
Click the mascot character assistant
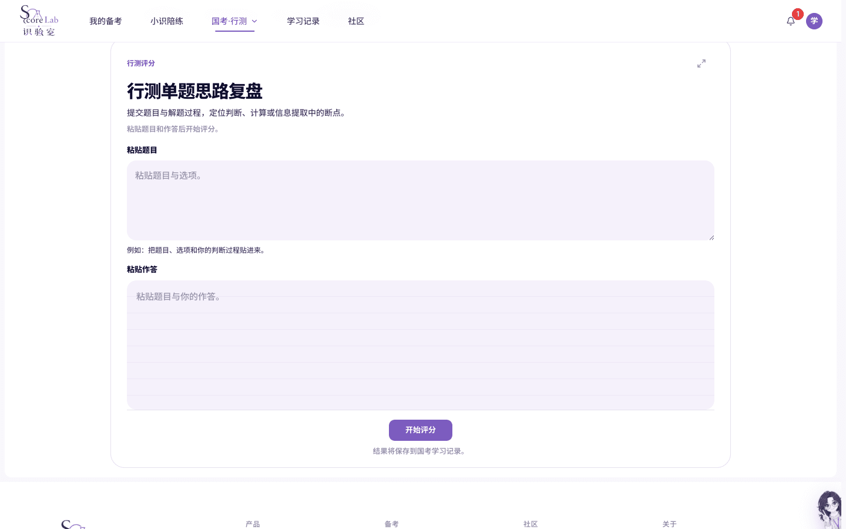(x=831, y=510)
